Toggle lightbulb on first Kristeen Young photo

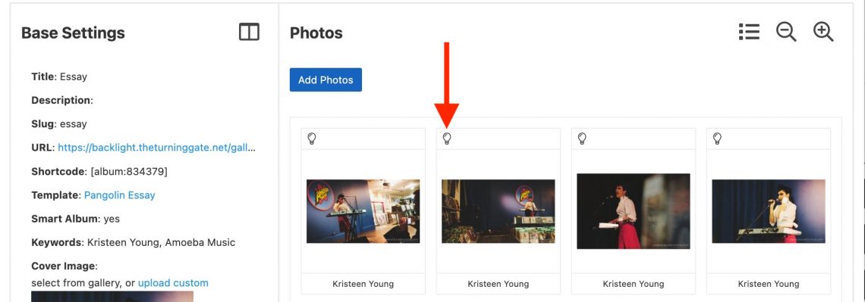click(312, 139)
